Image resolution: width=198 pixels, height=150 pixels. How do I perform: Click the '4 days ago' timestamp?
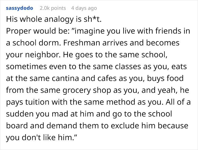coord(84,8)
